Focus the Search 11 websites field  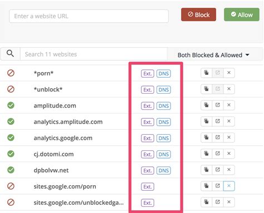(x=94, y=54)
